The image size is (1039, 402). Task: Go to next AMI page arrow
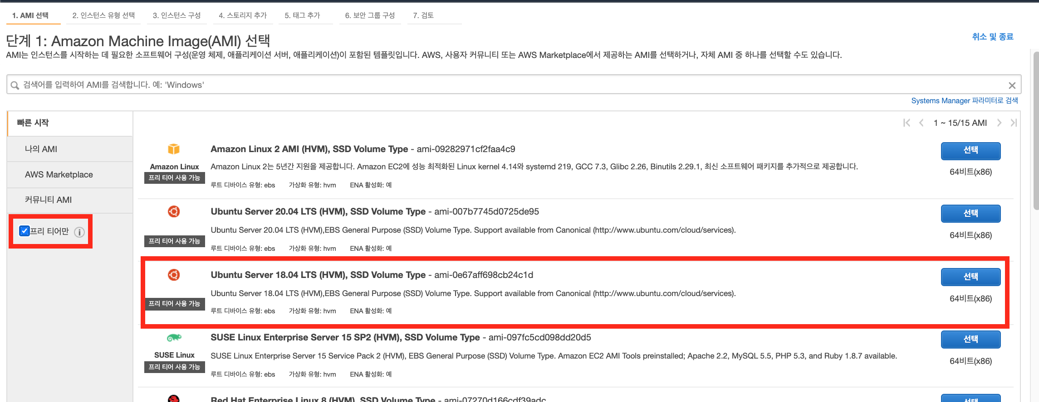(999, 123)
